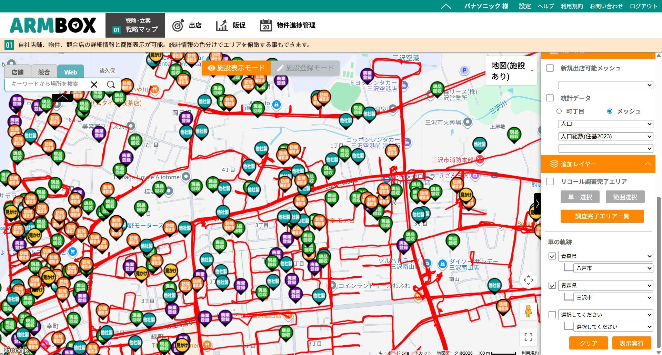This screenshot has width=662, height=355.
Task: Open the 地図(施設あり) map type dropdown
Action: coord(511,71)
